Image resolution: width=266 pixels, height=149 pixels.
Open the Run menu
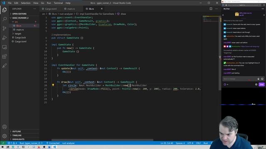pos(49,3)
